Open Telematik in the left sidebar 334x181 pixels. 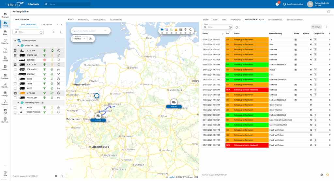click(x=5, y=15)
